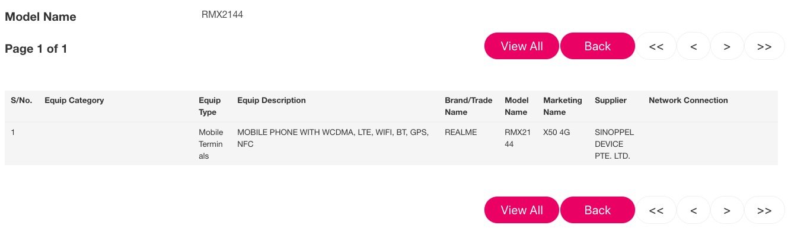Click the first-page << arrow below the table
791x238 pixels.
click(656, 210)
